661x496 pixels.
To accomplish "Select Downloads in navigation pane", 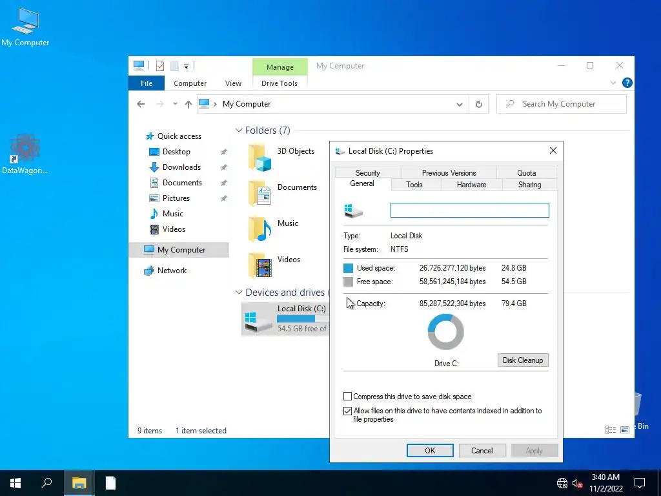I will 181,167.
